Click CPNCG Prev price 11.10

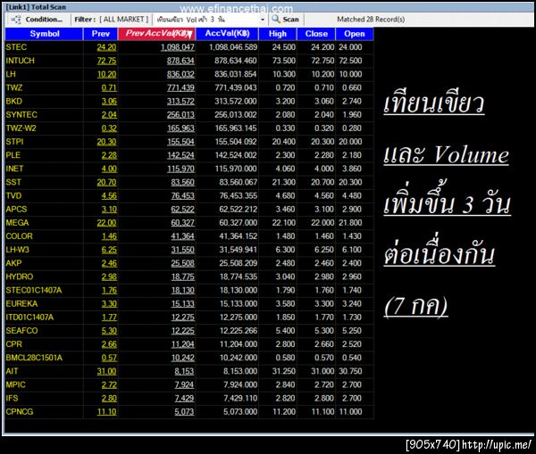pos(106,412)
